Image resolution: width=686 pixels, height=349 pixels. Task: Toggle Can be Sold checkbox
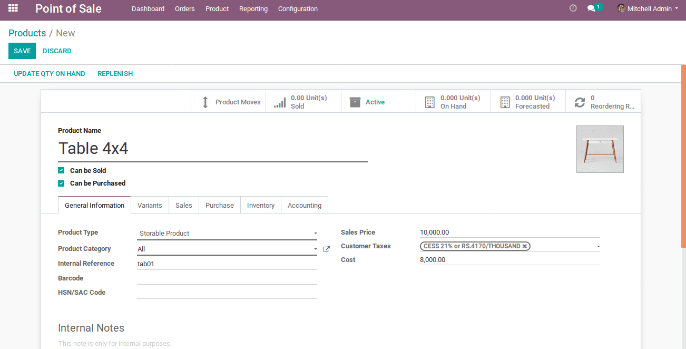[61, 170]
